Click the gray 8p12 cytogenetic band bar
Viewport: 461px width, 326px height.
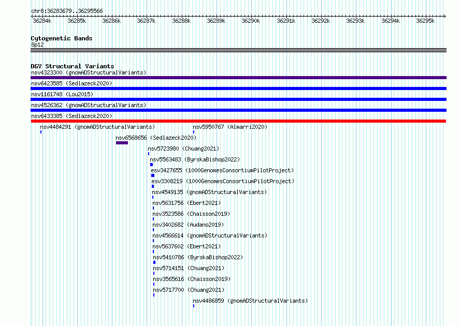click(x=238, y=50)
